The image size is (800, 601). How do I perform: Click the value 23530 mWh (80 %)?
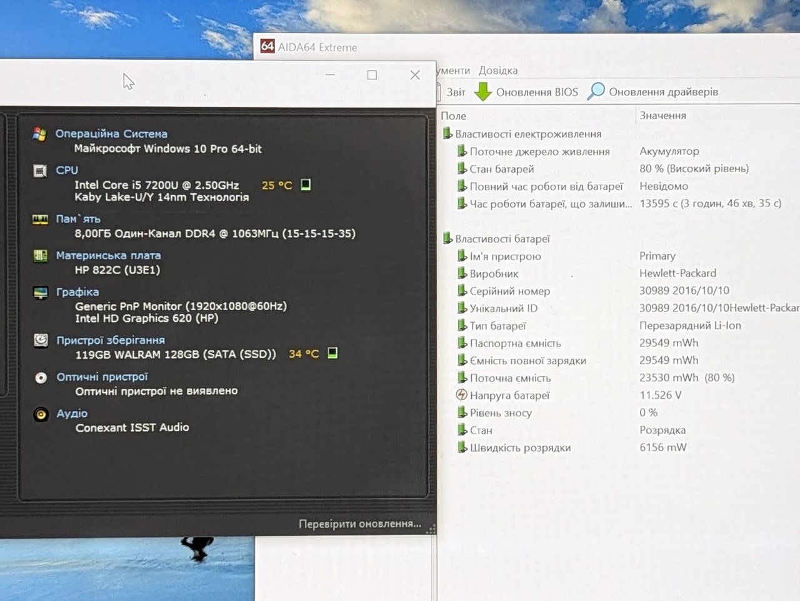687,378
